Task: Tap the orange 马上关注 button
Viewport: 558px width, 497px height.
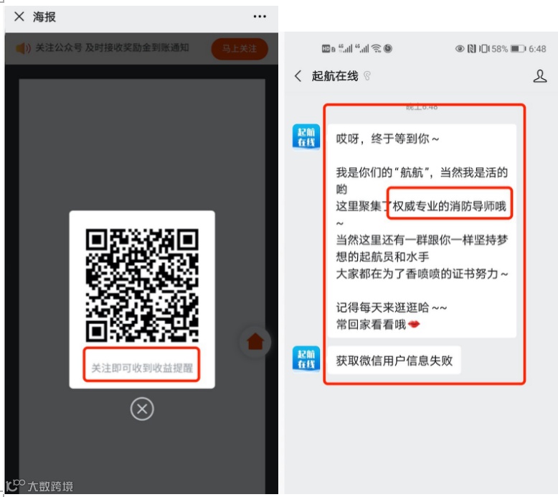Action: click(x=240, y=49)
